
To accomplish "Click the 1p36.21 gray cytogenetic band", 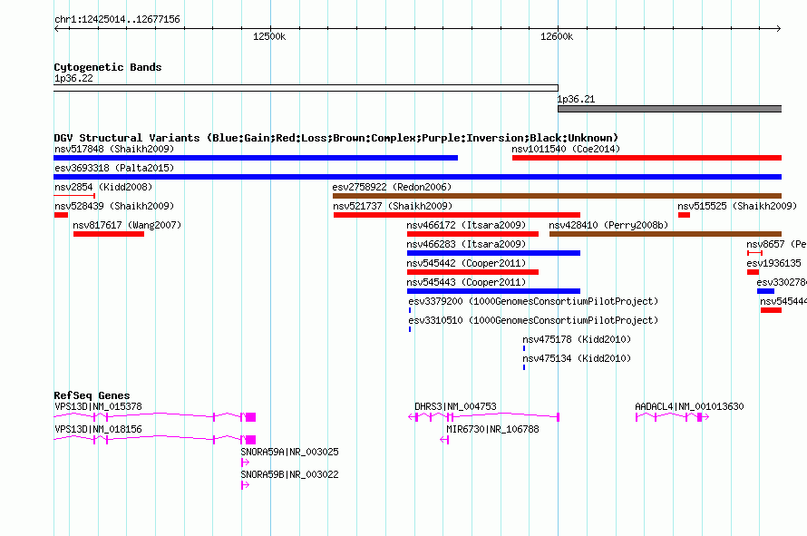I will (669, 109).
